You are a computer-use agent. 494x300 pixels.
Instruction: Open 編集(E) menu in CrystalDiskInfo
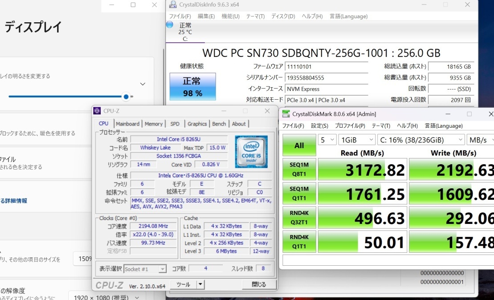206,16
